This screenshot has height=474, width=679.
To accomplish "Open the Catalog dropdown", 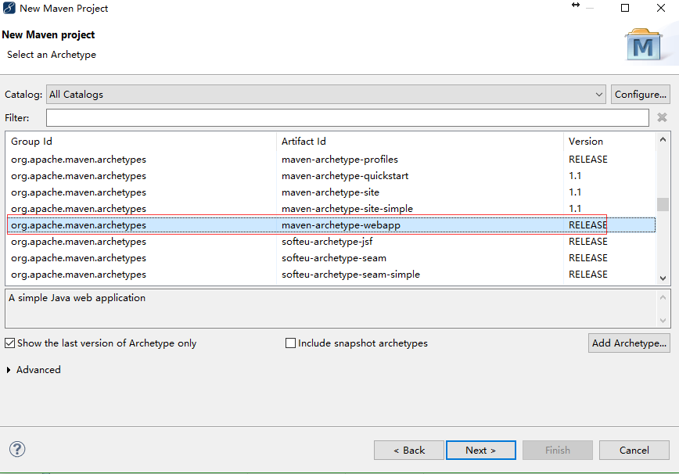I will point(326,95).
